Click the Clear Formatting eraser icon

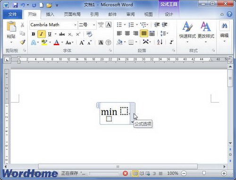pos(89,34)
